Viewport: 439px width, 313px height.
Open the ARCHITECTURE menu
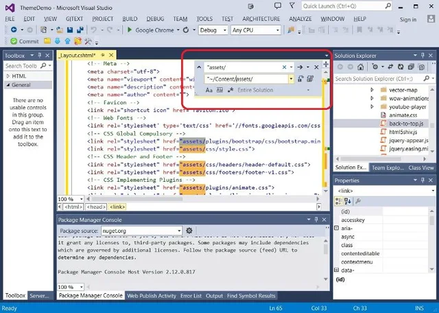261,19
